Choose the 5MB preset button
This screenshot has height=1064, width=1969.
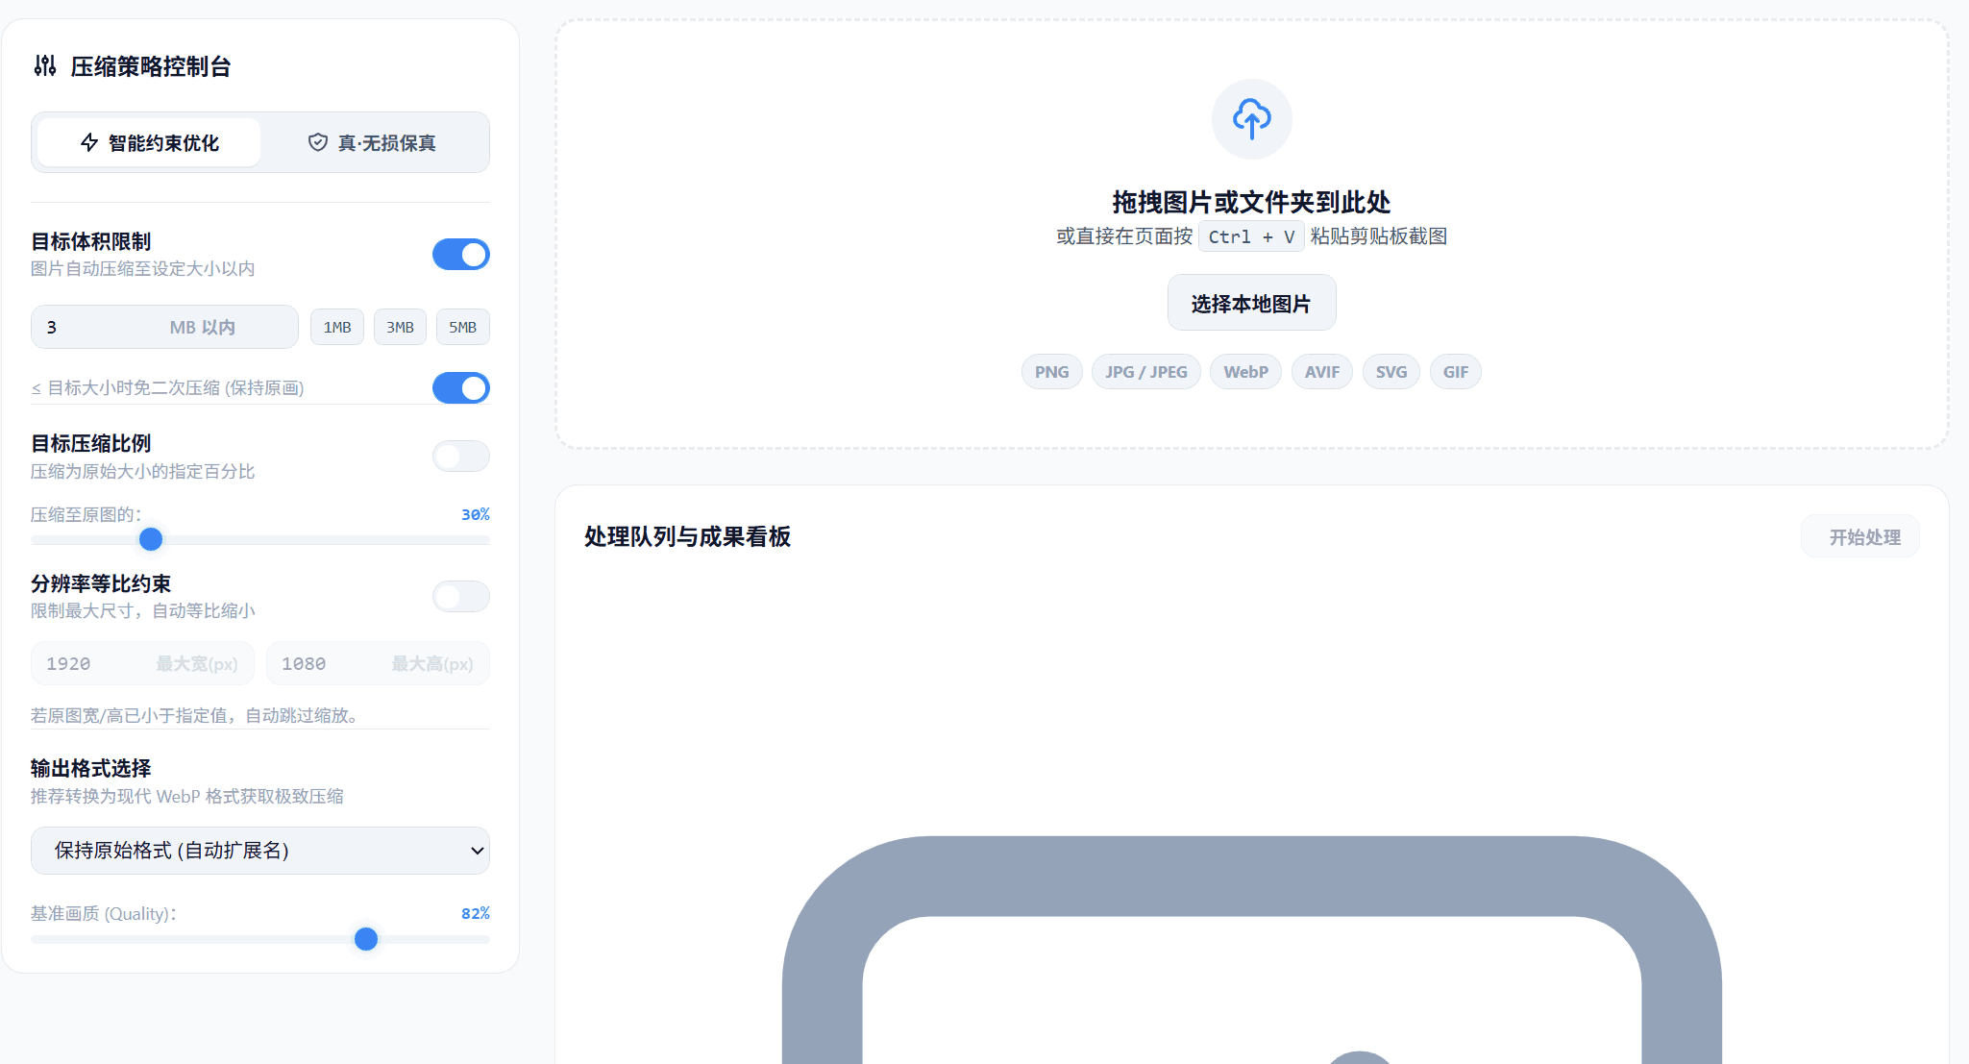click(x=463, y=327)
